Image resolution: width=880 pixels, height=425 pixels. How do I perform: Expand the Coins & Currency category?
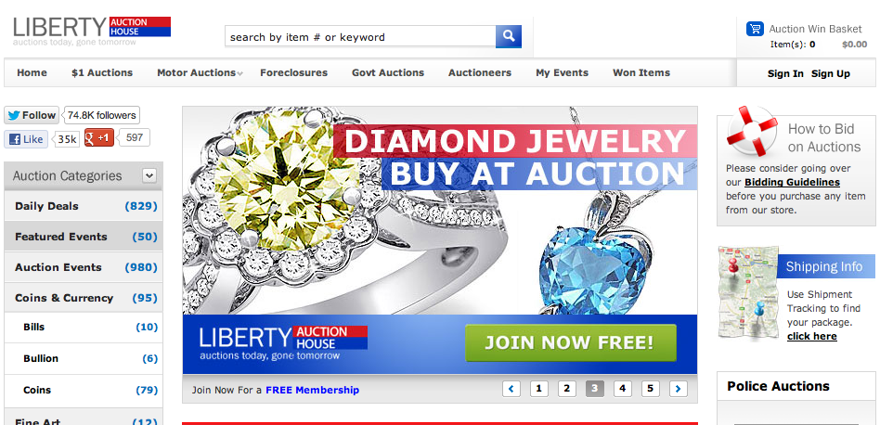pyautogui.click(x=84, y=298)
